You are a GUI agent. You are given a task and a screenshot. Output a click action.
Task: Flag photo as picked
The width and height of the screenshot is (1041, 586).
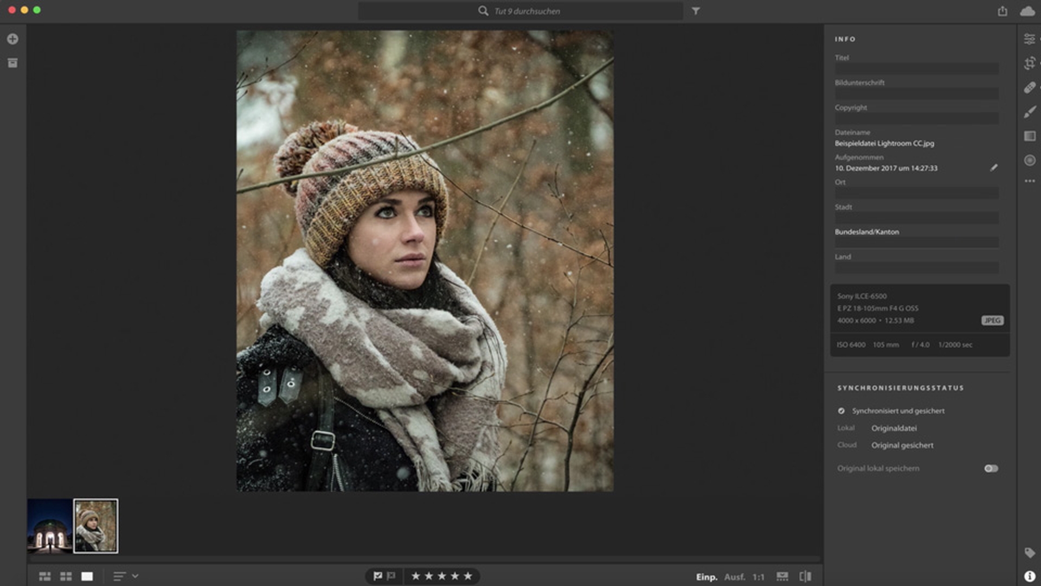click(378, 576)
